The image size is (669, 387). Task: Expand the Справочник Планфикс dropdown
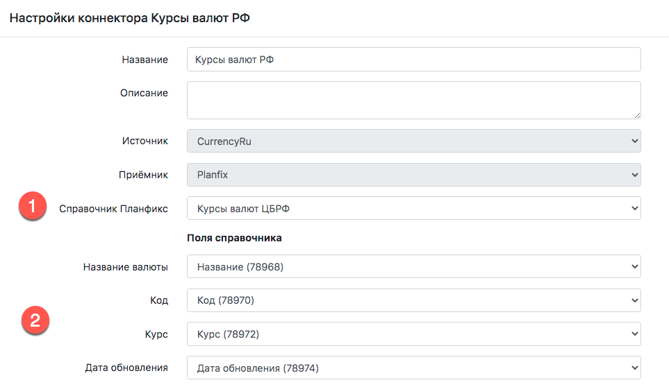[x=413, y=208]
